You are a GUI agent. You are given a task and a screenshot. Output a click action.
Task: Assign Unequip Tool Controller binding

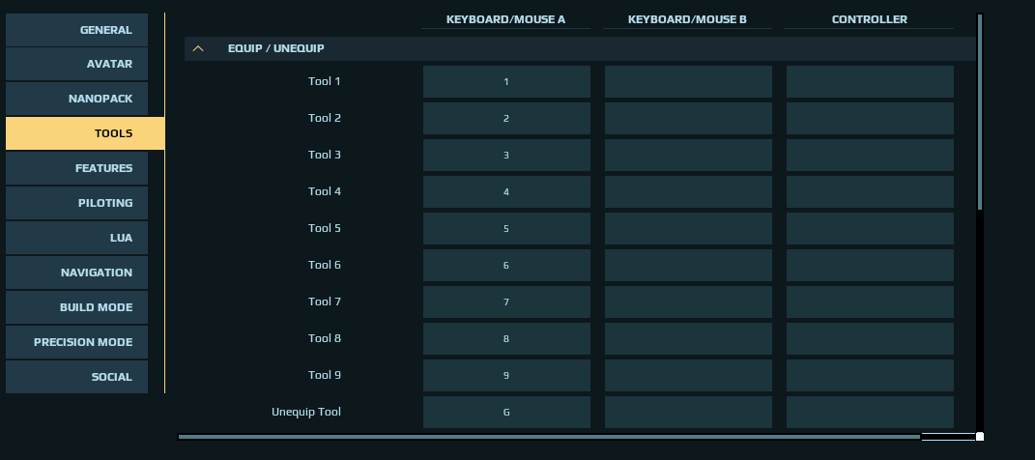coord(870,412)
